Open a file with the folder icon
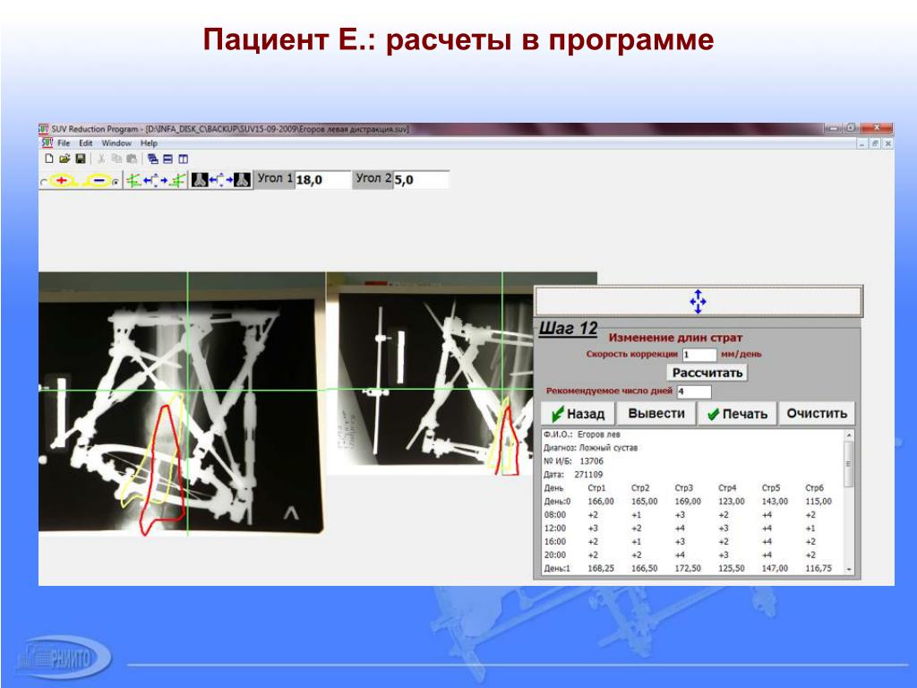This screenshot has width=917, height=688. click(64, 159)
